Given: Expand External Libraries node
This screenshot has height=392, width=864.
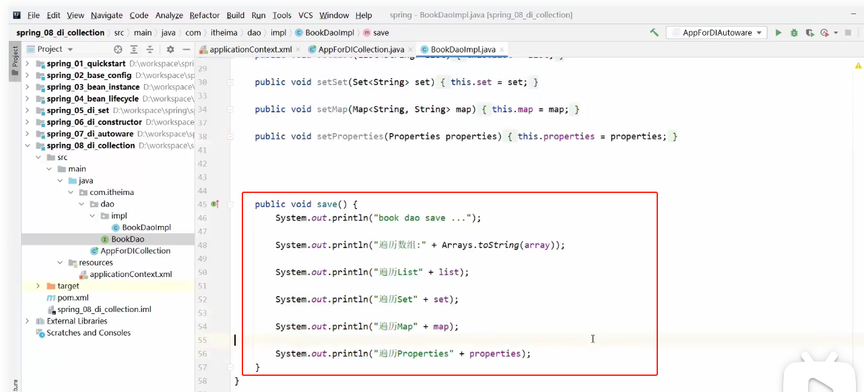Looking at the screenshot, I should (27, 321).
